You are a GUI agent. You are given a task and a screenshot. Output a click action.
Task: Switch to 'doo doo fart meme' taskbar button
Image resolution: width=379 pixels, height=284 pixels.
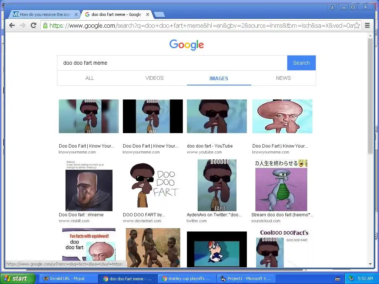coord(127,279)
